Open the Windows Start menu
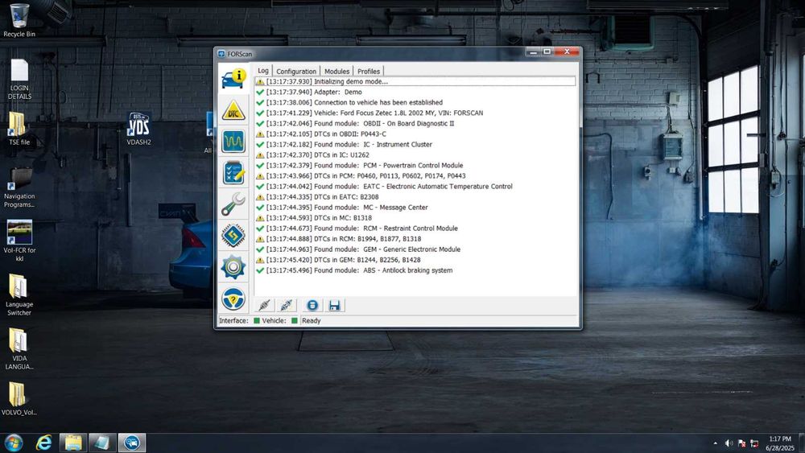 (14, 443)
